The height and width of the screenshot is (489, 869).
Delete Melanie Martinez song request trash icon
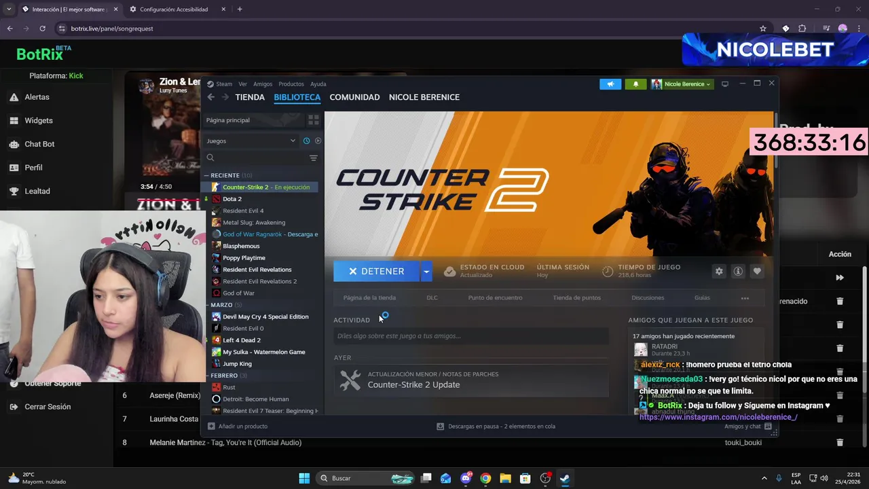(840, 442)
